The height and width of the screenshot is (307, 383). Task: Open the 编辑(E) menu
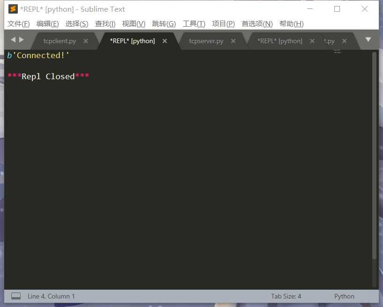click(x=48, y=24)
